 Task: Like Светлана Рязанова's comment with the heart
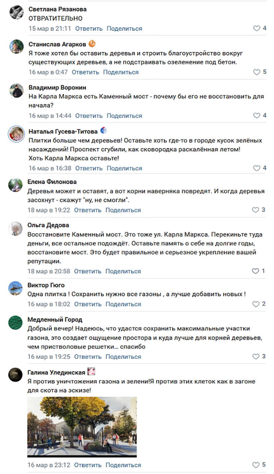(257, 28)
